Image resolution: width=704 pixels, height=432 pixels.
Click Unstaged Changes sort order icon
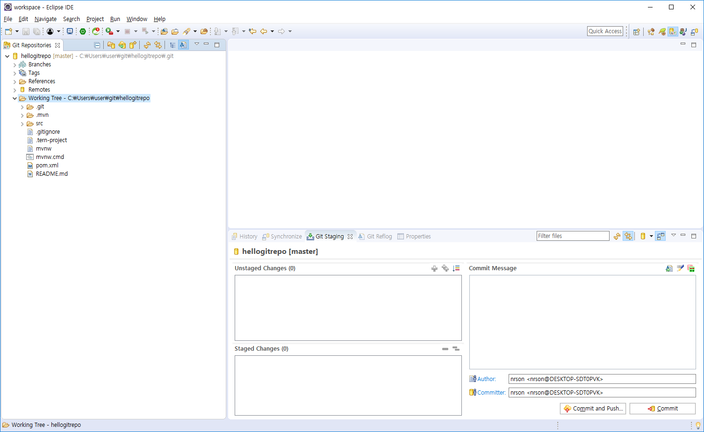pos(456,268)
